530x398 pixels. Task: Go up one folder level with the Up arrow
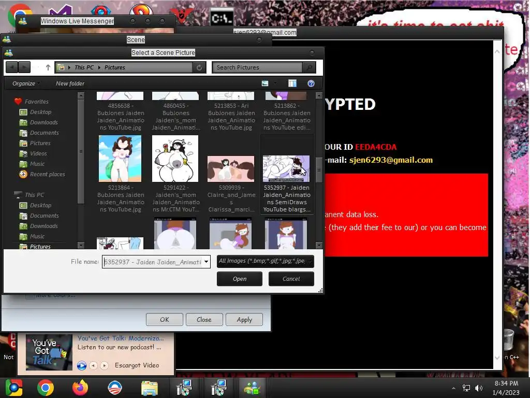(48, 67)
